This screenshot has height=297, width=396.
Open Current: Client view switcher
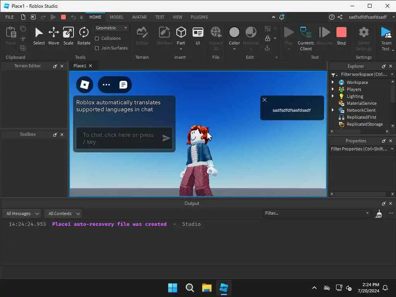[306, 38]
